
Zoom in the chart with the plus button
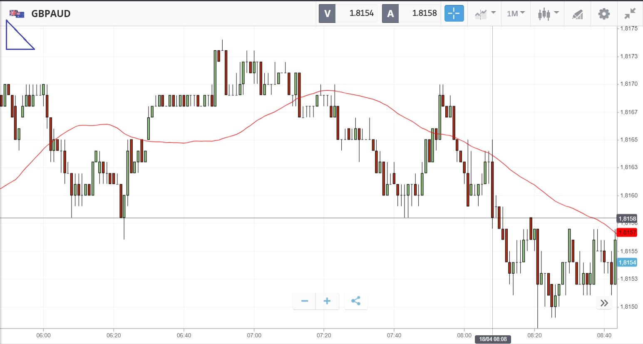(x=328, y=301)
